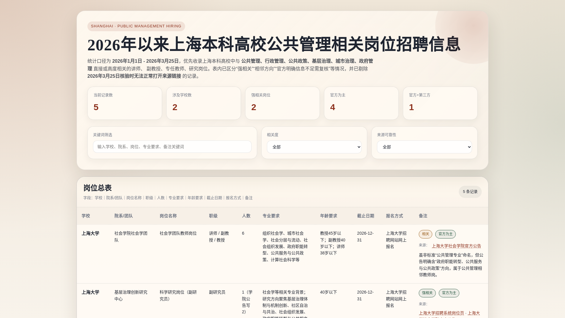This screenshot has width=565, height=318.
Task: Click the 相关 tag in first row
Action: [x=426, y=234]
